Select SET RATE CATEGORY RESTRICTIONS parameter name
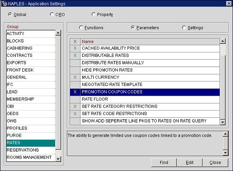Image resolution: width=233 pixels, height=171 pixels. (x=150, y=106)
